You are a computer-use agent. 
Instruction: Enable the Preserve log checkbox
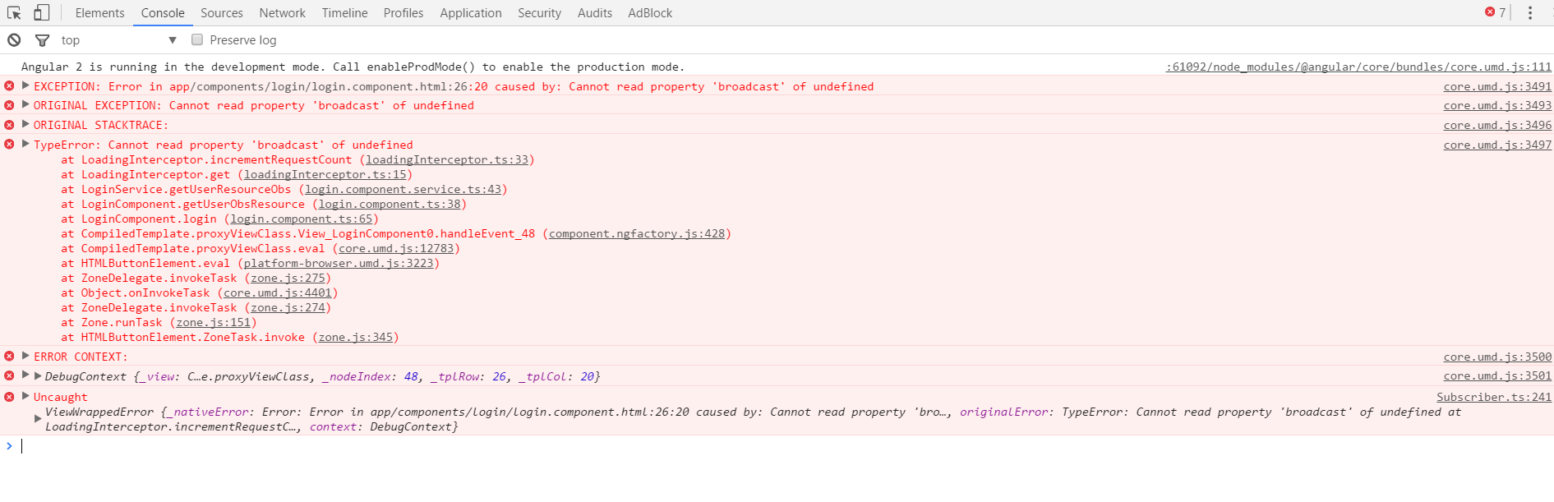pyautogui.click(x=197, y=39)
